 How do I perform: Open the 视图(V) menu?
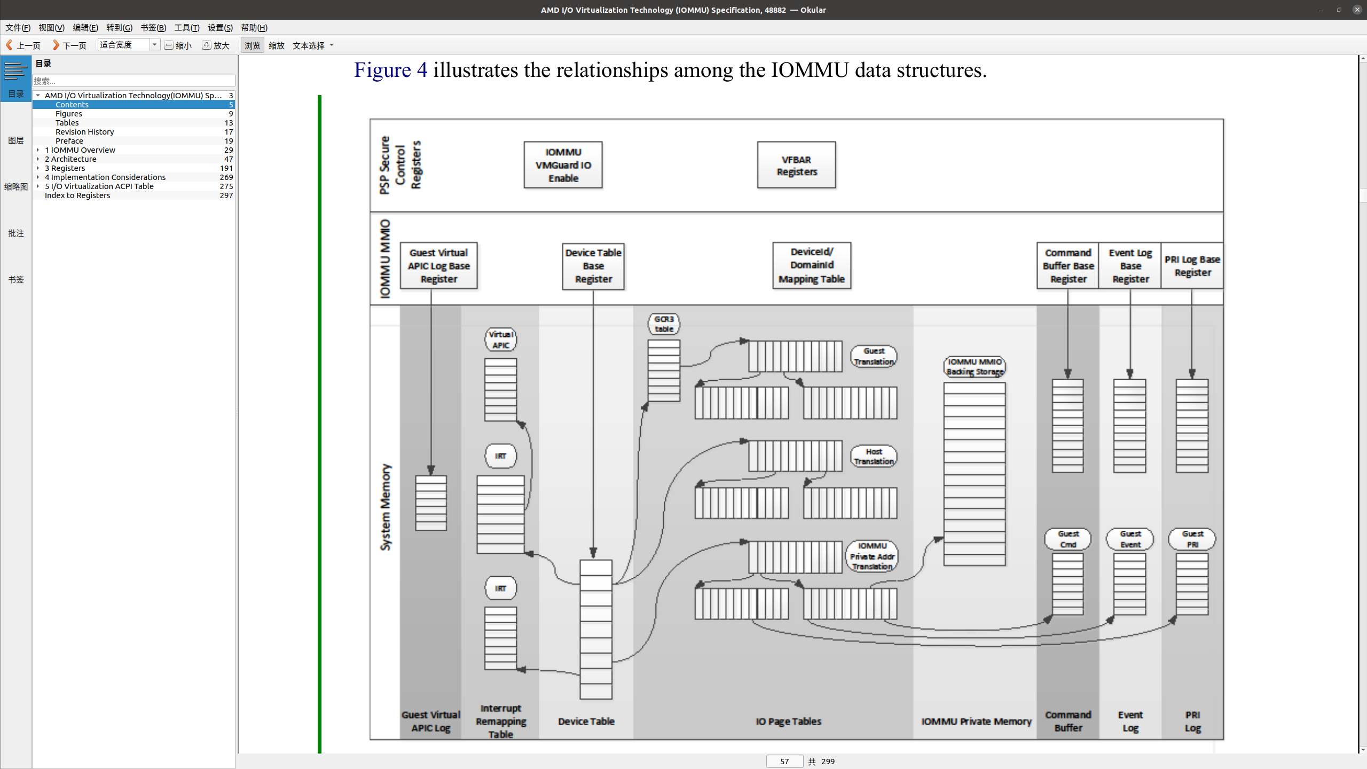pos(51,28)
